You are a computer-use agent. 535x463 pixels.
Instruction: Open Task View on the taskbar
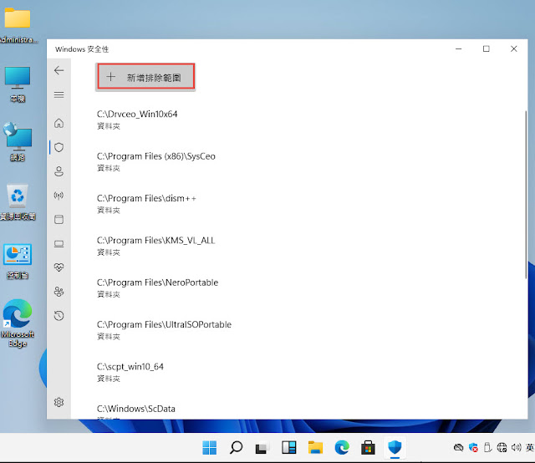point(262,448)
